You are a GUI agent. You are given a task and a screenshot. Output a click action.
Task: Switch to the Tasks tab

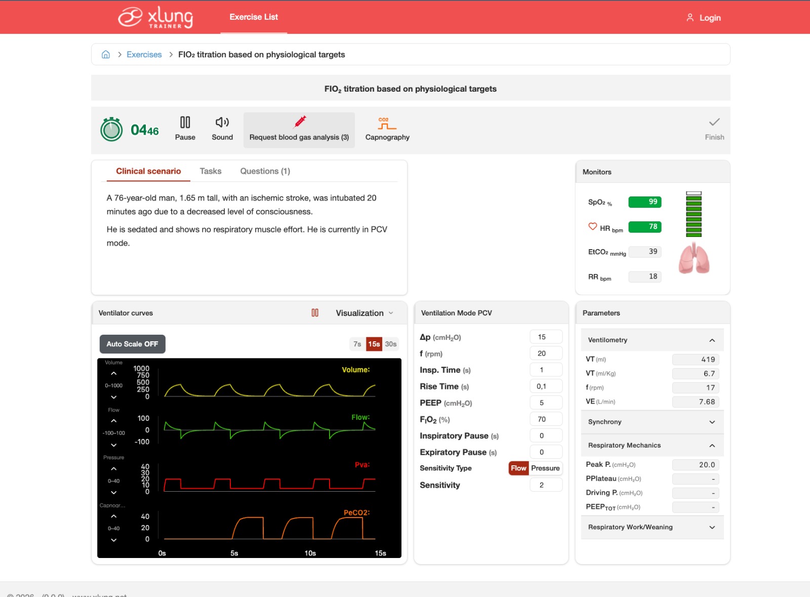point(211,171)
